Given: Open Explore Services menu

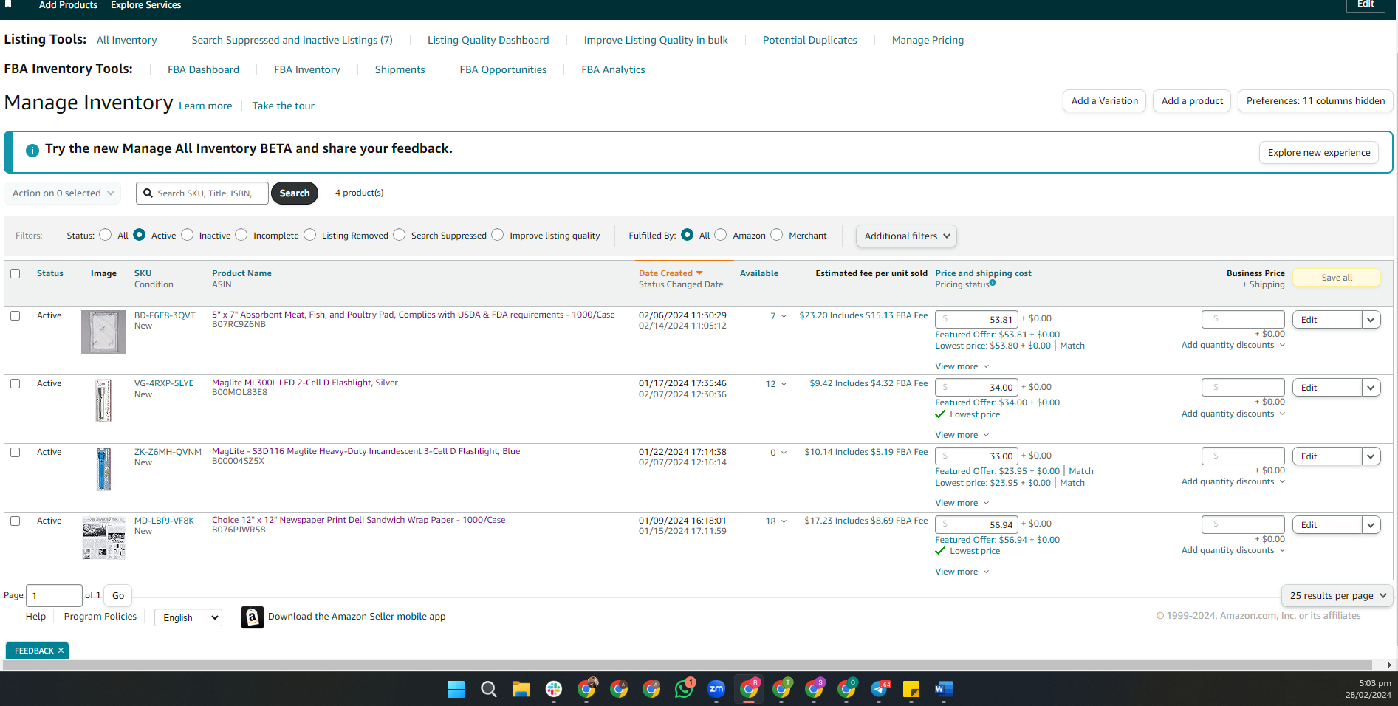Looking at the screenshot, I should (x=145, y=5).
